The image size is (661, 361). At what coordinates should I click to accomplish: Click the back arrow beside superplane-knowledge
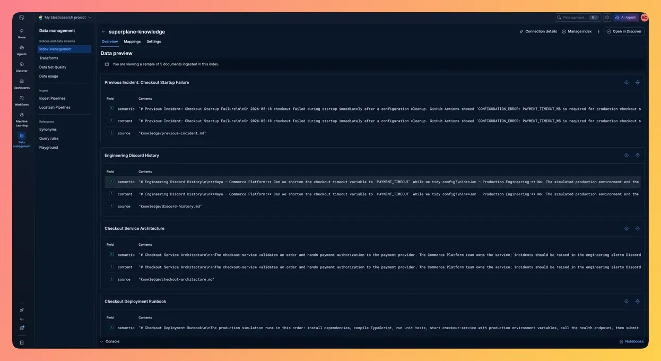pos(103,32)
